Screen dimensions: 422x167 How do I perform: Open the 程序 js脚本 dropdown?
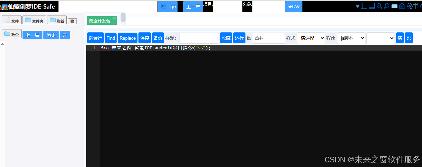(351, 38)
